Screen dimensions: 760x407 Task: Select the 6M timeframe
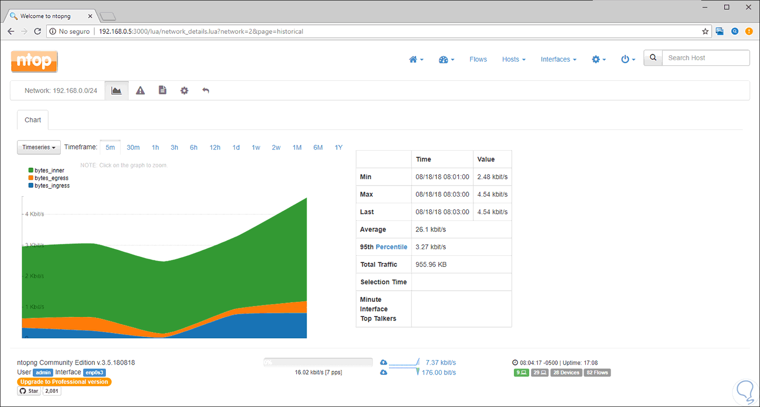[x=318, y=147]
